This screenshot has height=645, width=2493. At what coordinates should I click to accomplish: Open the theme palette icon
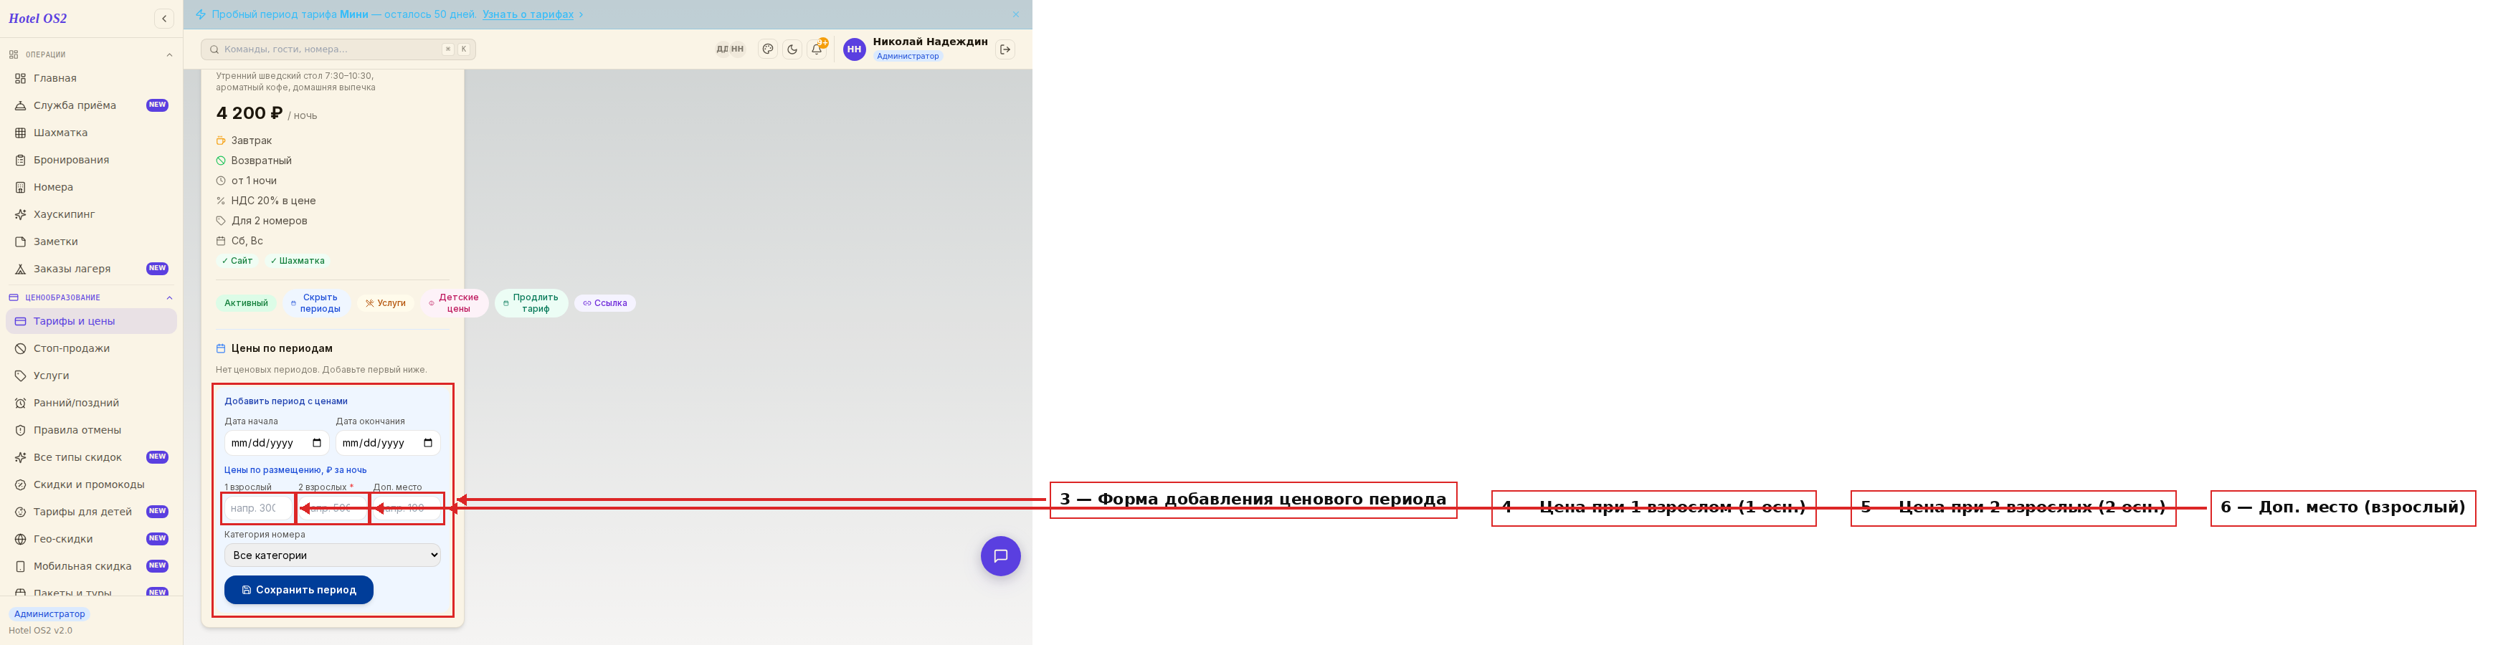[767, 49]
